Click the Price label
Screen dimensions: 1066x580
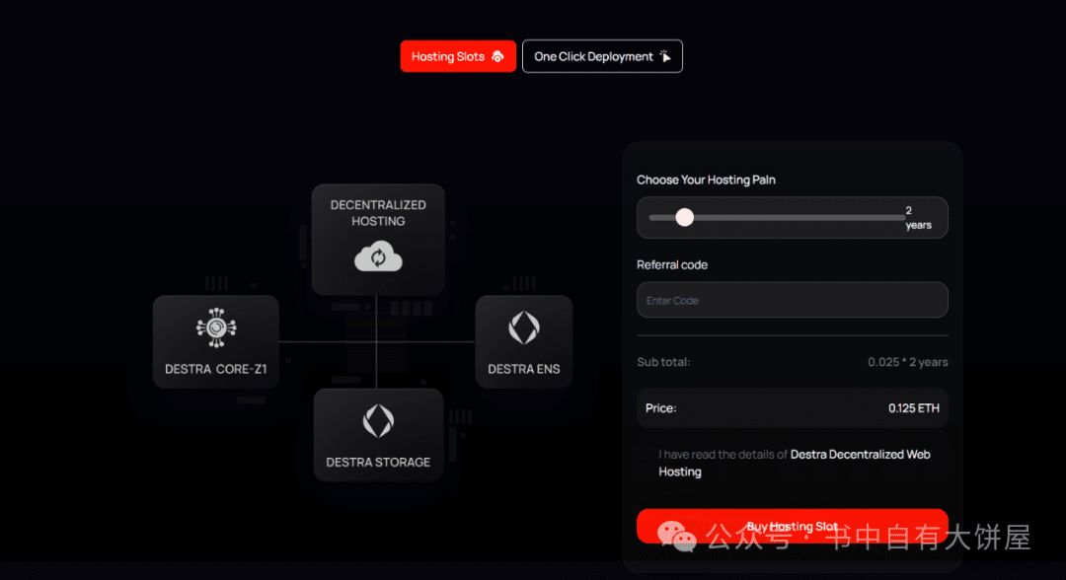[660, 408]
